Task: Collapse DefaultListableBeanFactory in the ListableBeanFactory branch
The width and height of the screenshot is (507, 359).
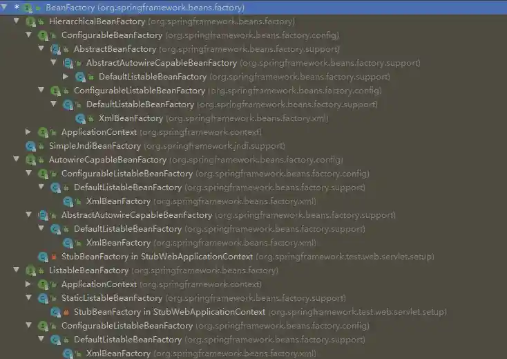Action: point(41,339)
